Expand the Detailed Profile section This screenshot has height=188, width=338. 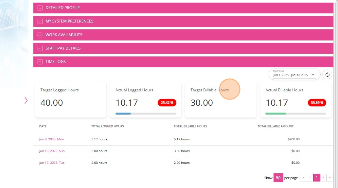[183, 8]
